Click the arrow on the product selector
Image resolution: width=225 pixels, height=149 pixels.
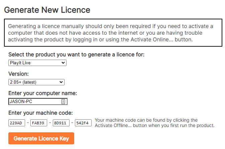pyautogui.click(x=63, y=63)
